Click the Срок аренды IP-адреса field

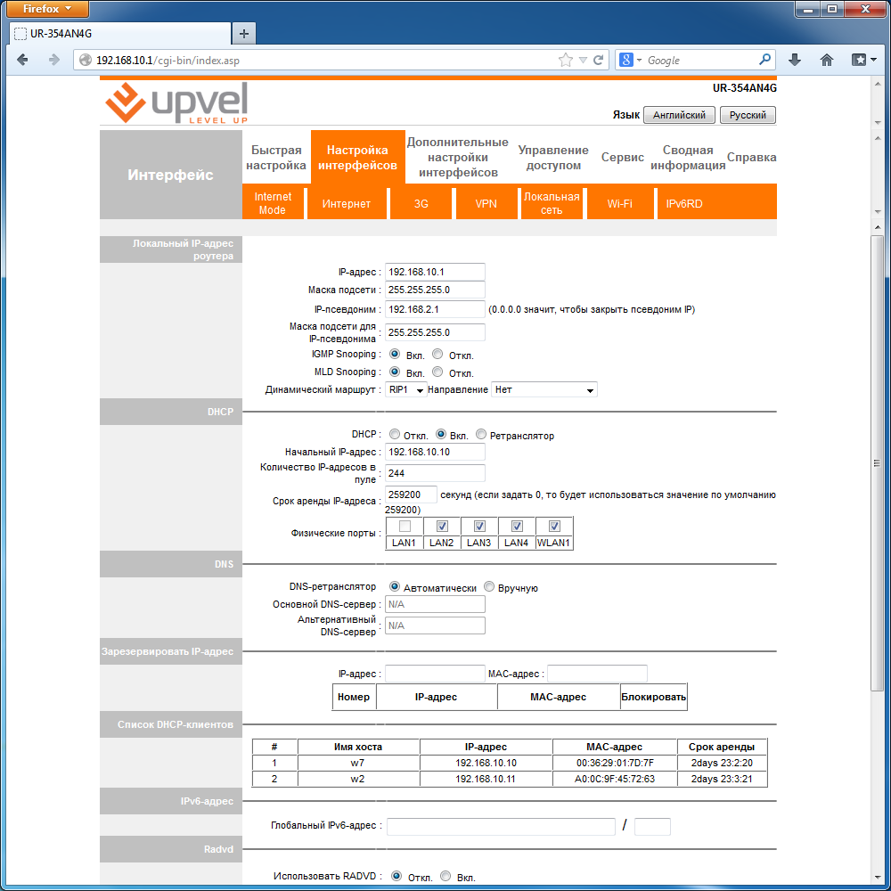pyautogui.click(x=411, y=495)
